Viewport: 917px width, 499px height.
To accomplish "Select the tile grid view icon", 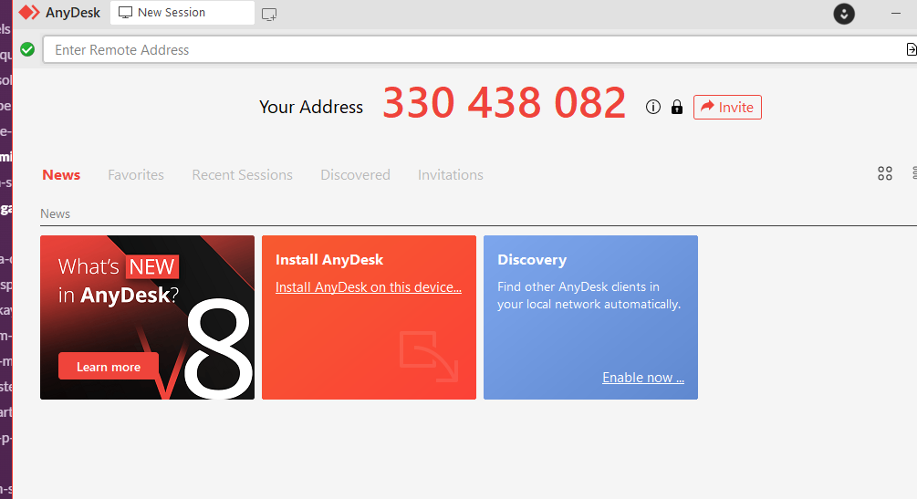I will click(x=885, y=173).
